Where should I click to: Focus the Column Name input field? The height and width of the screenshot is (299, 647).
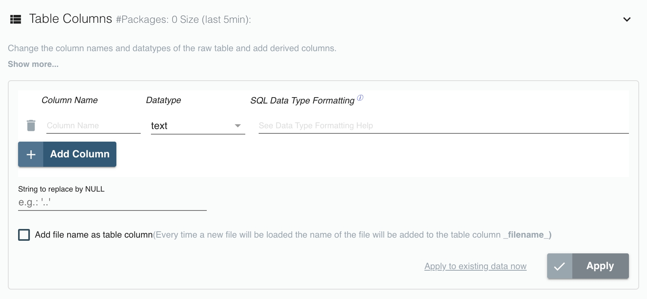coord(93,126)
